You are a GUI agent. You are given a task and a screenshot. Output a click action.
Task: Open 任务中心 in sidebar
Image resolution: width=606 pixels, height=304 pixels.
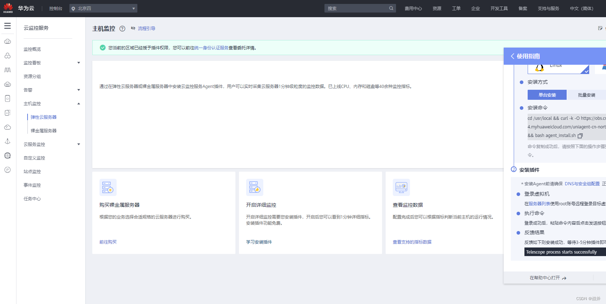coord(32,199)
